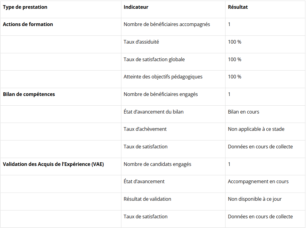The height and width of the screenshot is (228, 306).
Task: Click "Nombre de candidats engagés" indicator
Action: click(157, 164)
